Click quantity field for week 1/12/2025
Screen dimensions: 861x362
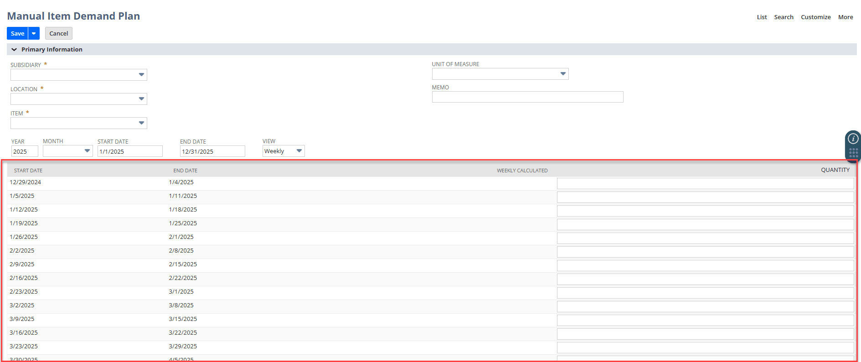click(x=705, y=211)
